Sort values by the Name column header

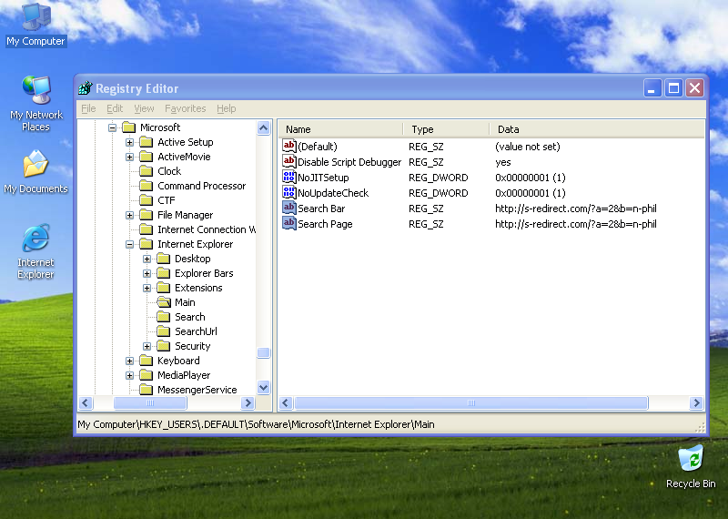pyautogui.click(x=341, y=129)
